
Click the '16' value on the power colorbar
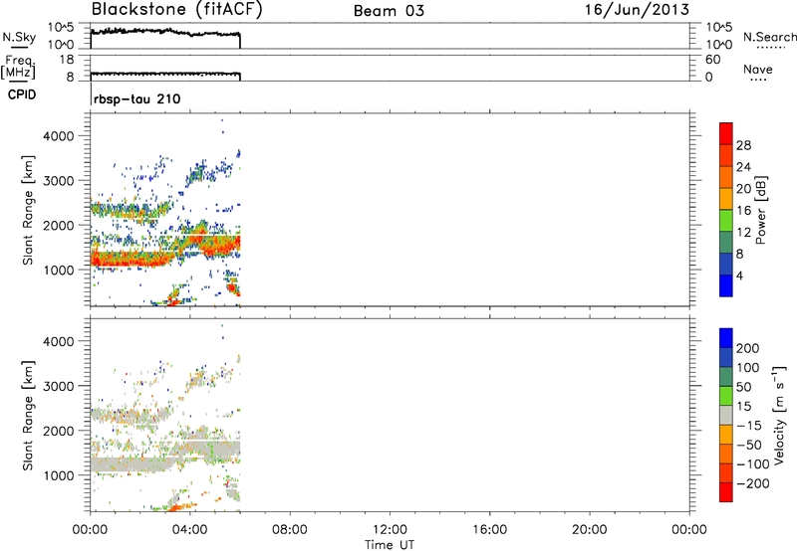743,211
